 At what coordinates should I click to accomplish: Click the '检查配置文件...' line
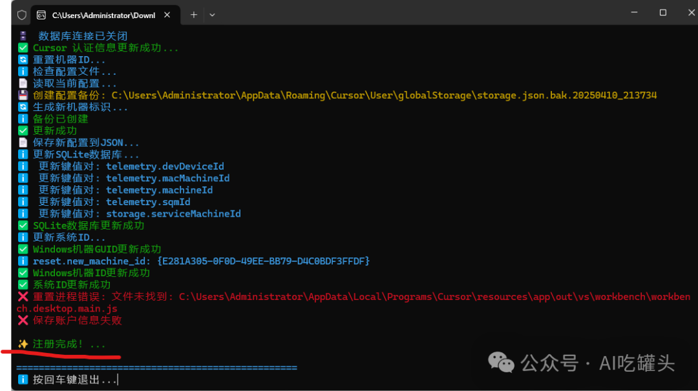point(75,72)
